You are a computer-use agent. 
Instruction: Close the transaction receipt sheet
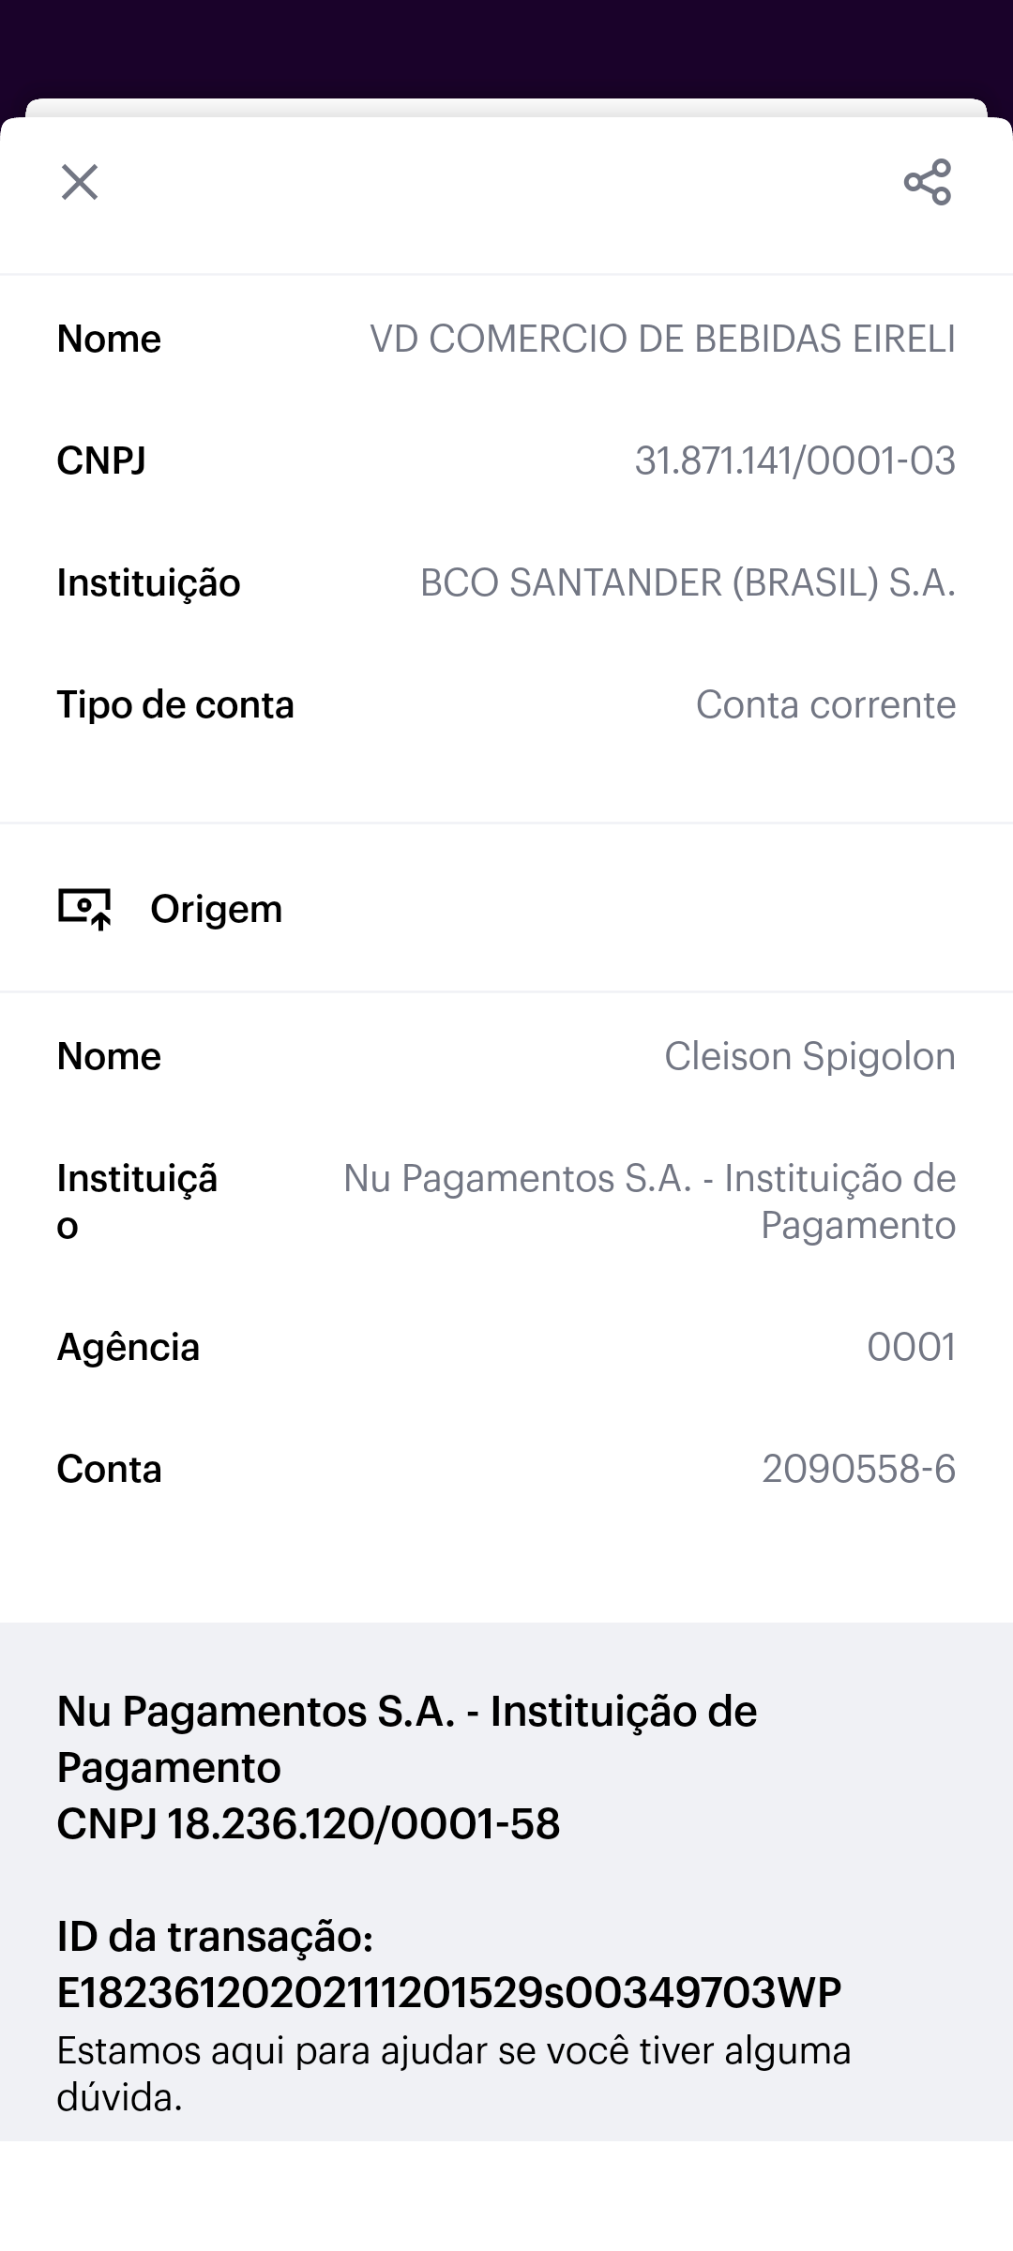[x=80, y=182]
